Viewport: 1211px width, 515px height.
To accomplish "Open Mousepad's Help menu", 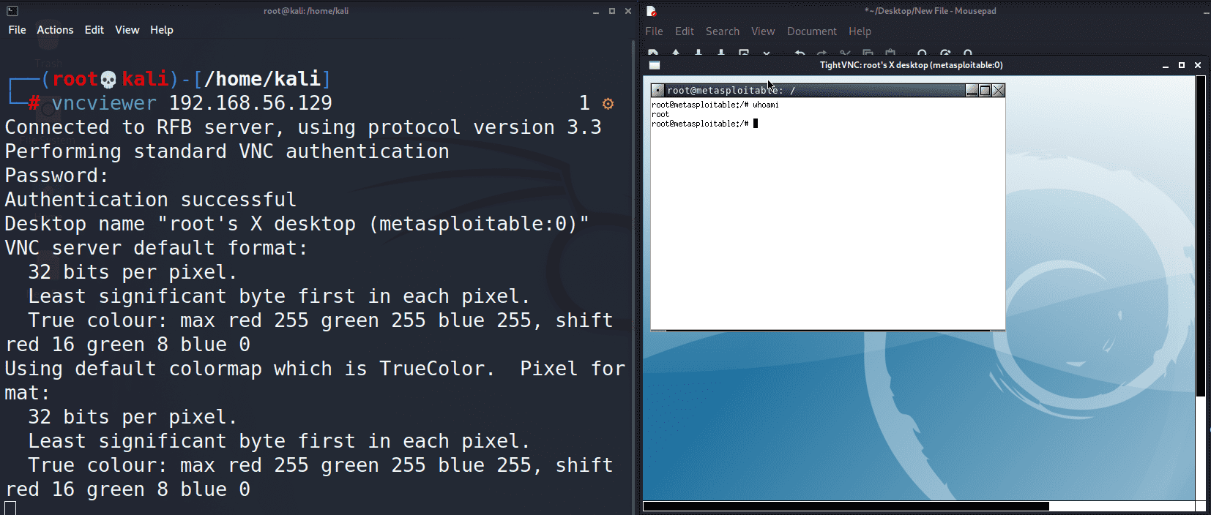I will 860,31.
